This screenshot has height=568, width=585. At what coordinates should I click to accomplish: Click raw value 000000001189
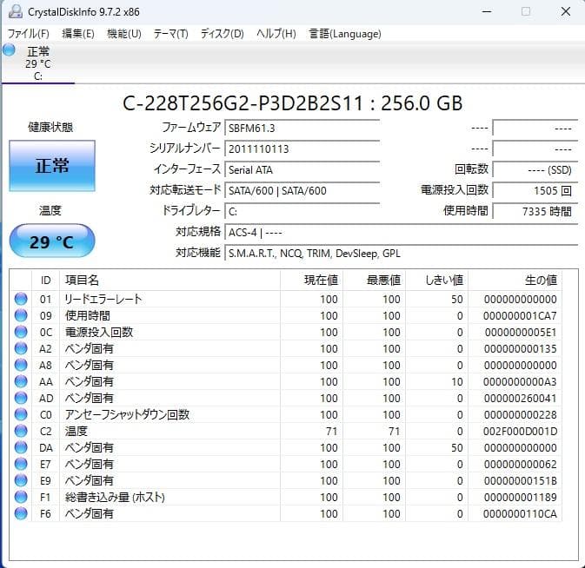[520, 497]
